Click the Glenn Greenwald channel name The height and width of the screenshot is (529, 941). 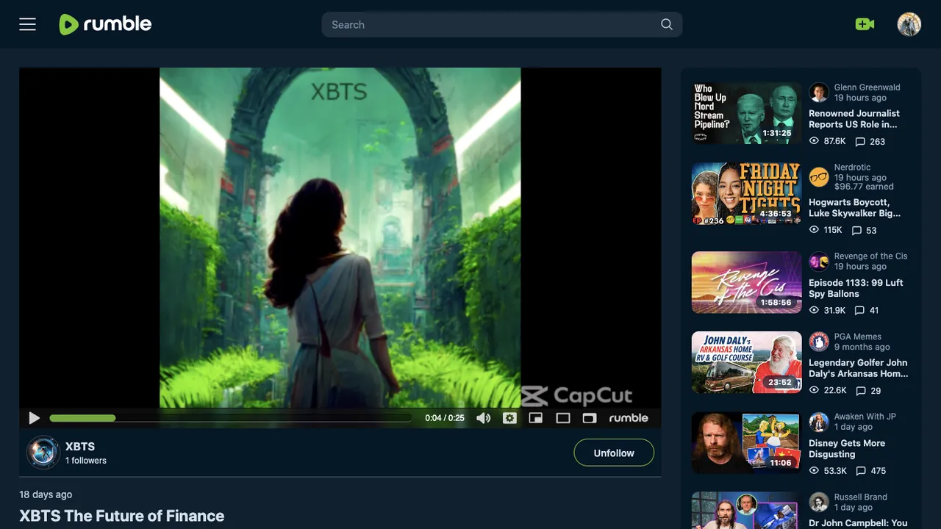point(867,87)
